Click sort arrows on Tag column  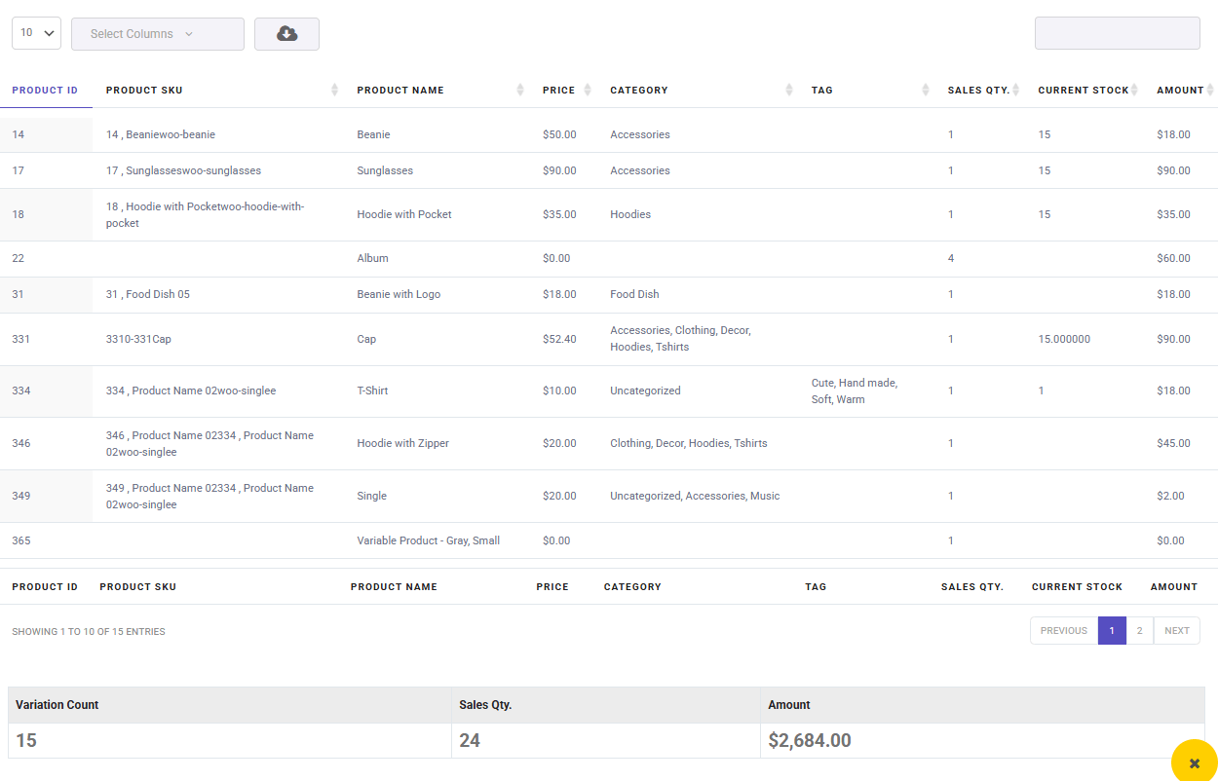point(925,91)
